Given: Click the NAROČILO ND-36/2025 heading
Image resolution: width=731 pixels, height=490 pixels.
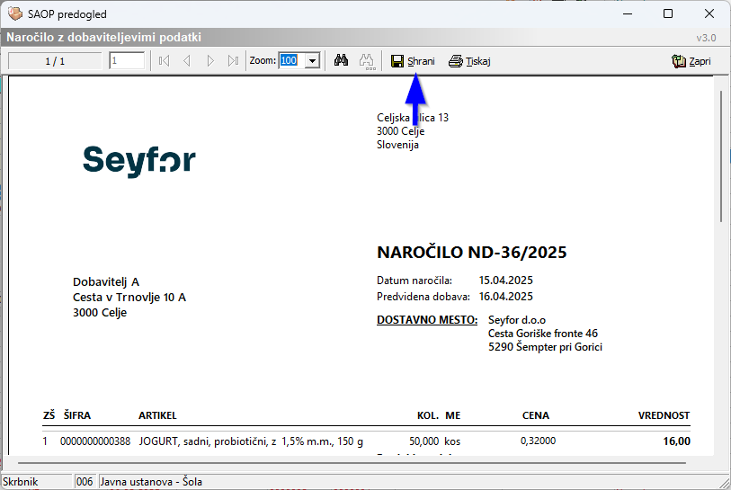Looking at the screenshot, I should click(x=472, y=253).
